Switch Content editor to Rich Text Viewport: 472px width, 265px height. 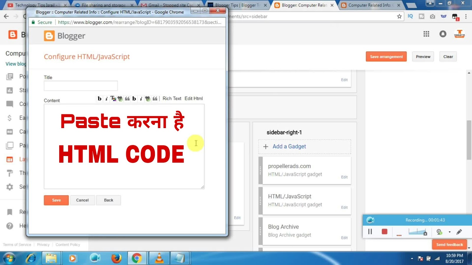[x=172, y=99]
